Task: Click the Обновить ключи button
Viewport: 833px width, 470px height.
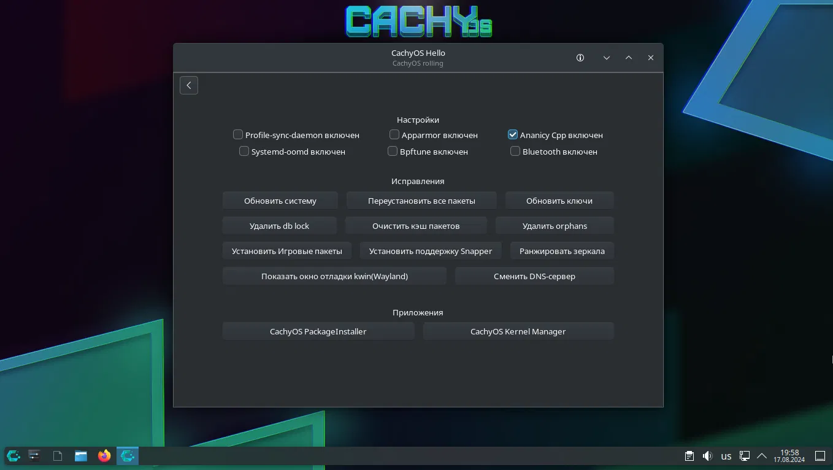Action: pyautogui.click(x=559, y=201)
